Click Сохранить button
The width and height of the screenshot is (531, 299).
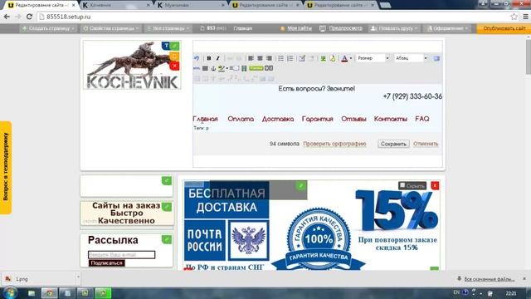click(x=393, y=144)
